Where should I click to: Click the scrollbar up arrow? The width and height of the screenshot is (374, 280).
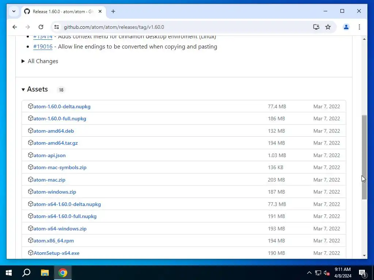click(x=364, y=39)
